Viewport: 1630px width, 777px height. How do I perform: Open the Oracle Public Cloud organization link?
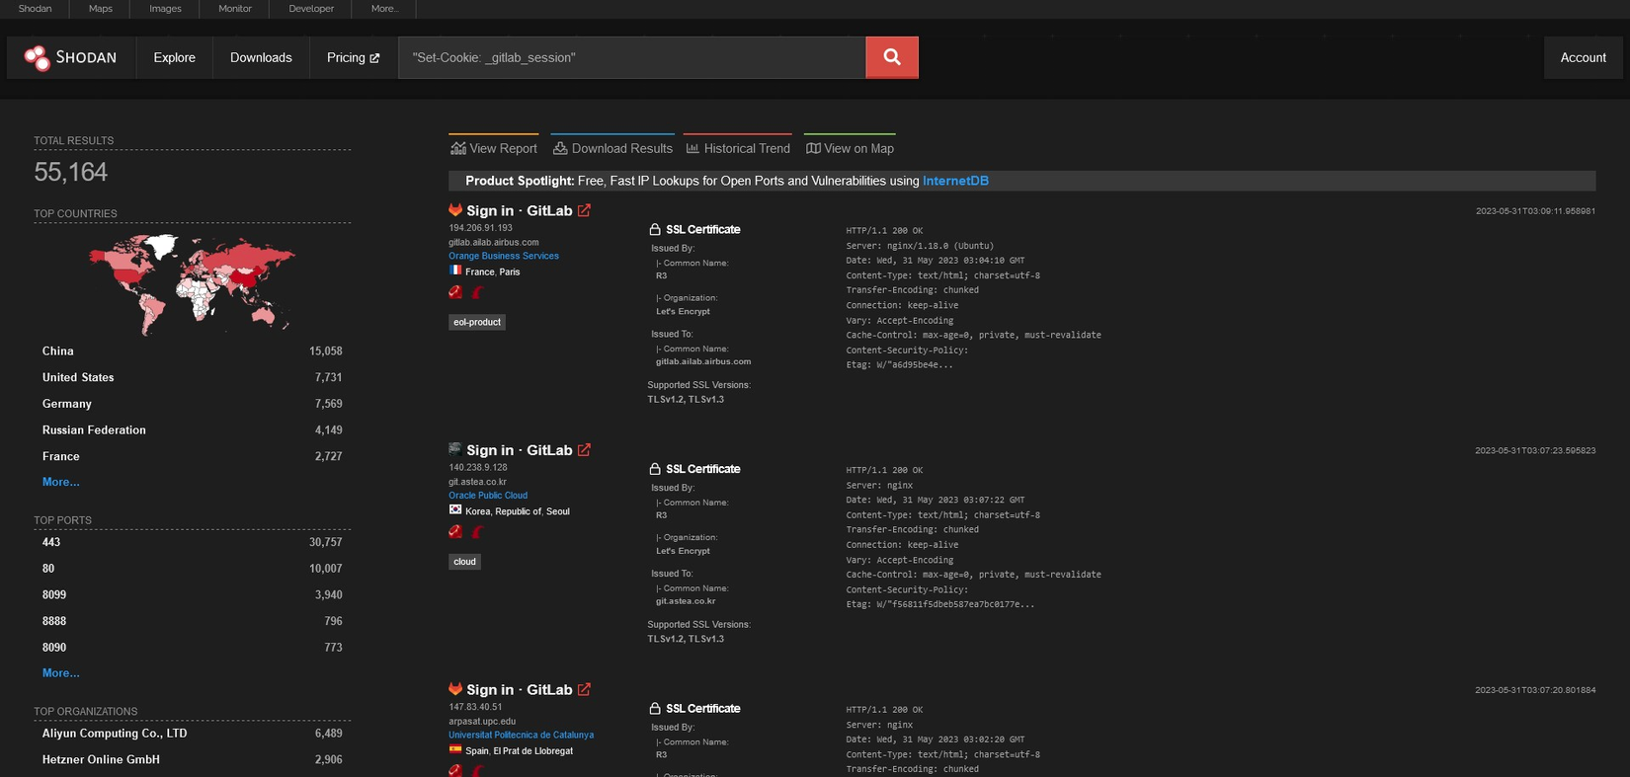[x=488, y=496]
